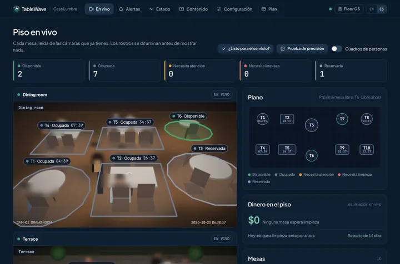Click the Necesita atención legend entry

coord(316,174)
